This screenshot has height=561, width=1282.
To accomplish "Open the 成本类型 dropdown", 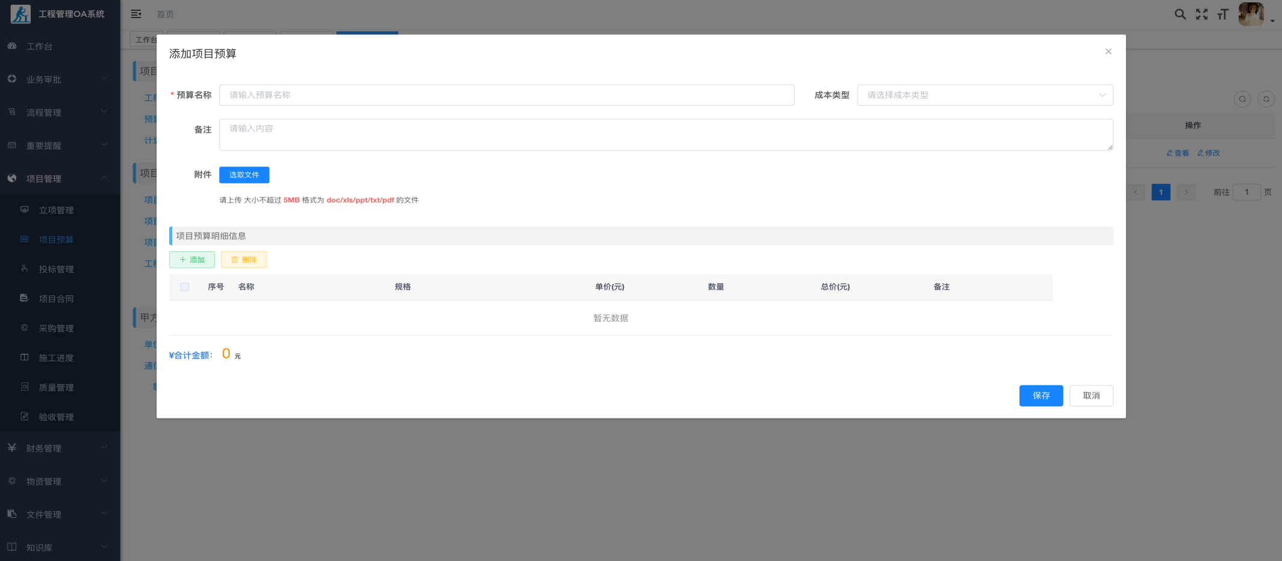I will tap(985, 95).
